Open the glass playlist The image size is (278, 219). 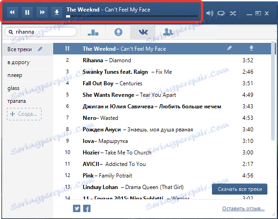pyautogui.click(x=28, y=88)
